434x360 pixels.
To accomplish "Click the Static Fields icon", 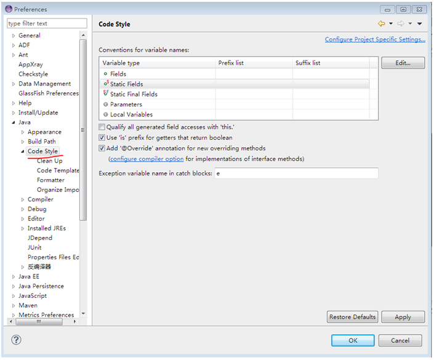I will coord(106,83).
